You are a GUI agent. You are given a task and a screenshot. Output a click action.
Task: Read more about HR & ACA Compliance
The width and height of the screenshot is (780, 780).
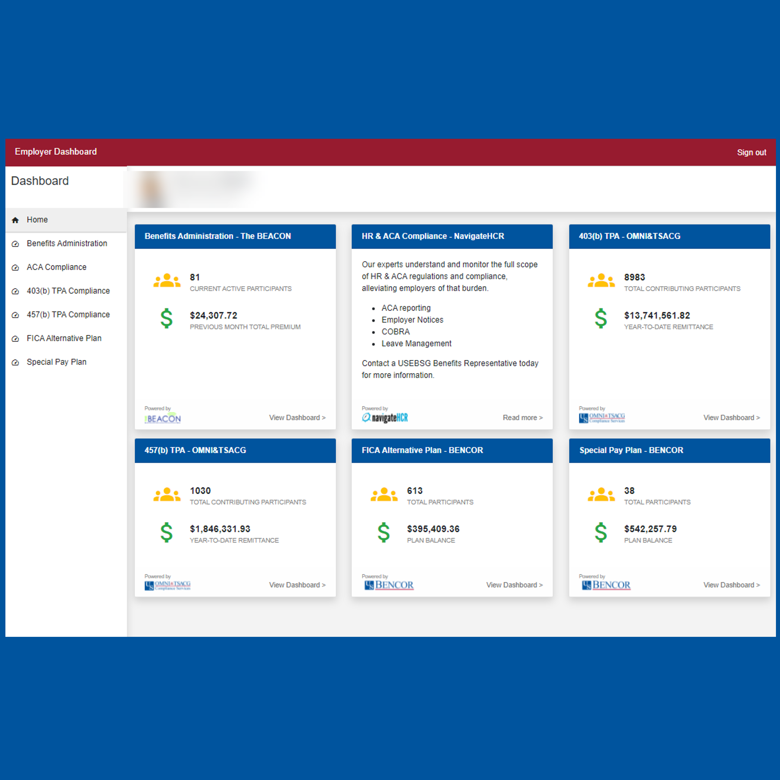pyautogui.click(x=522, y=418)
